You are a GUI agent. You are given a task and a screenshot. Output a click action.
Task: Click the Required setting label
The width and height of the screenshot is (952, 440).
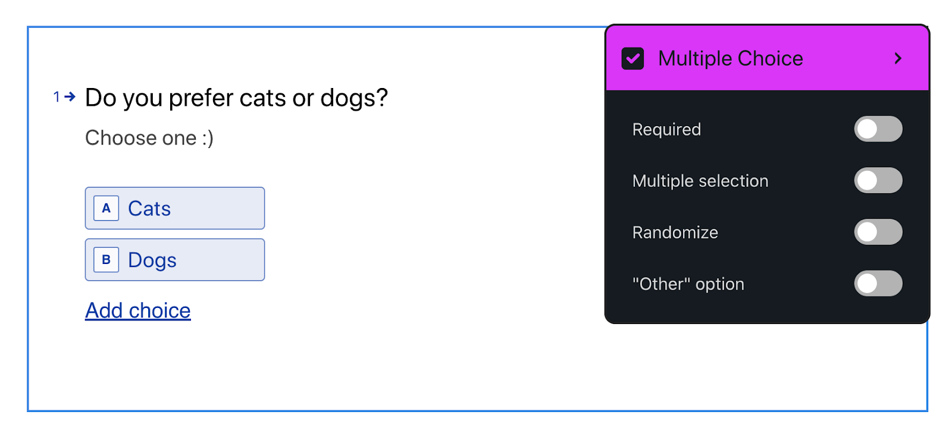pyautogui.click(x=666, y=130)
